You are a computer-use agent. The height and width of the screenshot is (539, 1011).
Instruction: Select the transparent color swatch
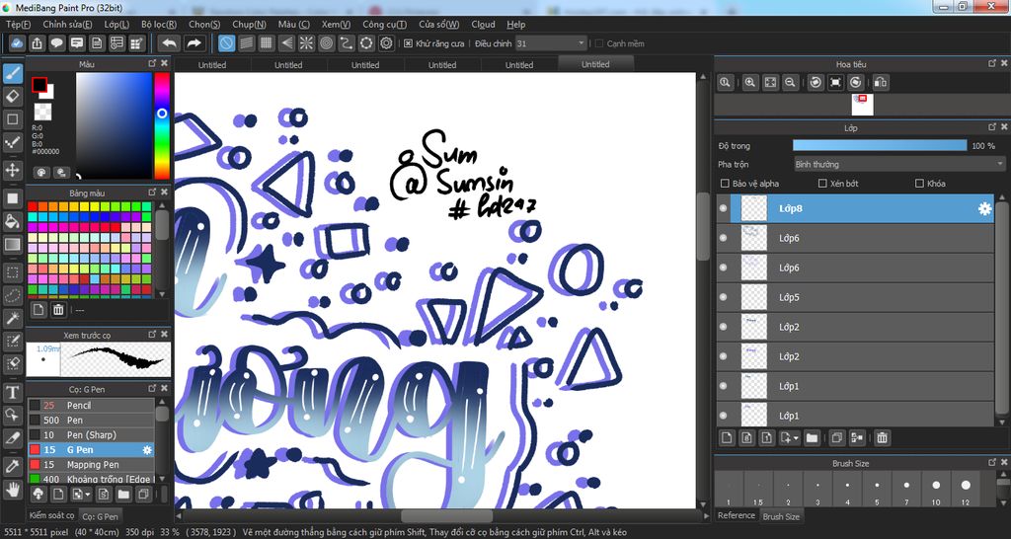pos(42,112)
